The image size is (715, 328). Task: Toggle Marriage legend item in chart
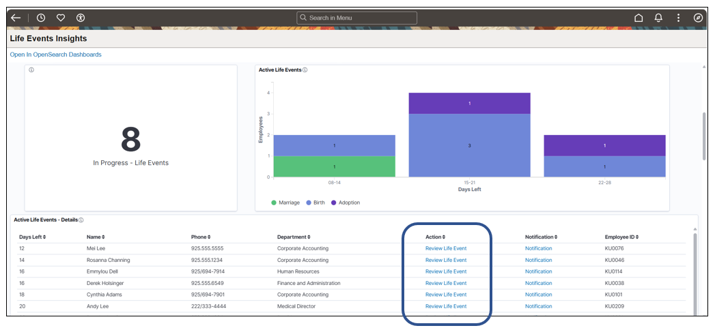(285, 203)
